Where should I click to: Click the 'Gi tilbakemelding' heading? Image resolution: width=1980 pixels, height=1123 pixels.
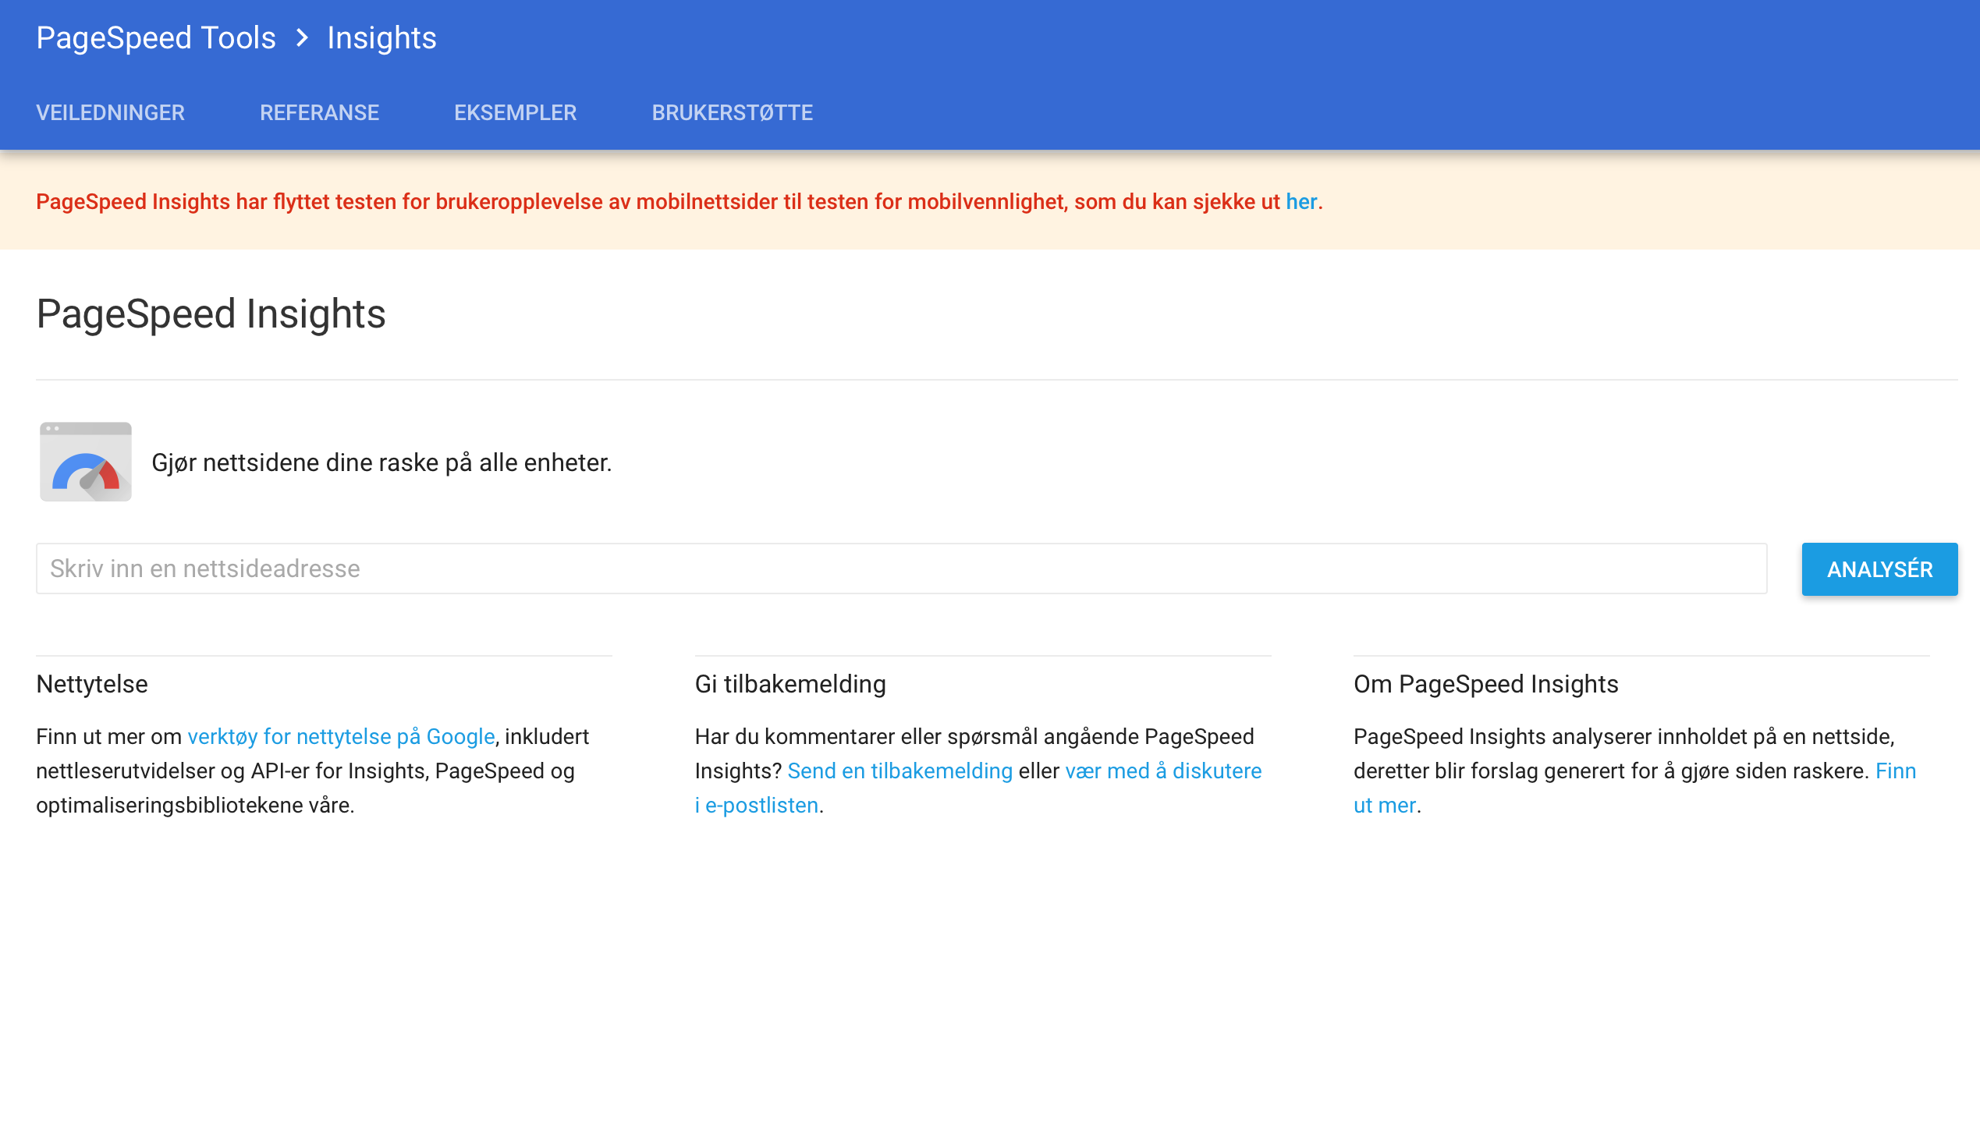click(x=790, y=684)
